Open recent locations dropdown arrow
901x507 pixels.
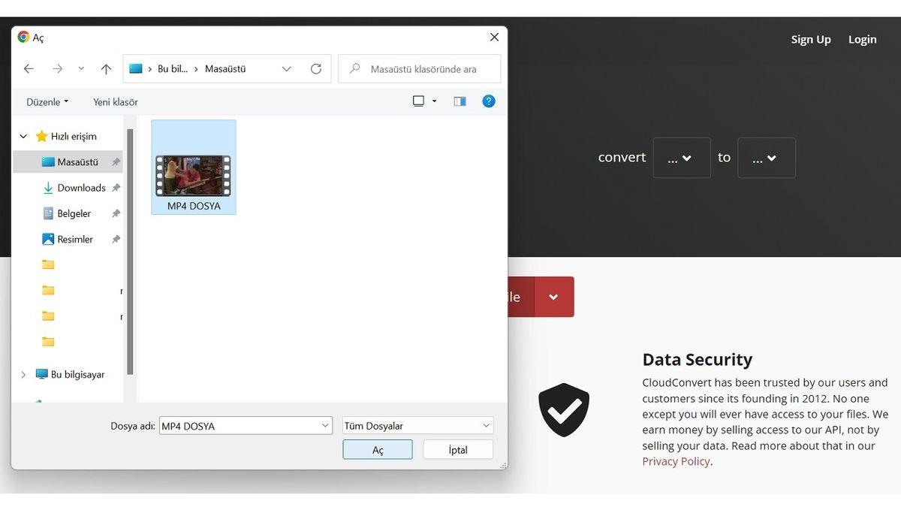point(81,69)
